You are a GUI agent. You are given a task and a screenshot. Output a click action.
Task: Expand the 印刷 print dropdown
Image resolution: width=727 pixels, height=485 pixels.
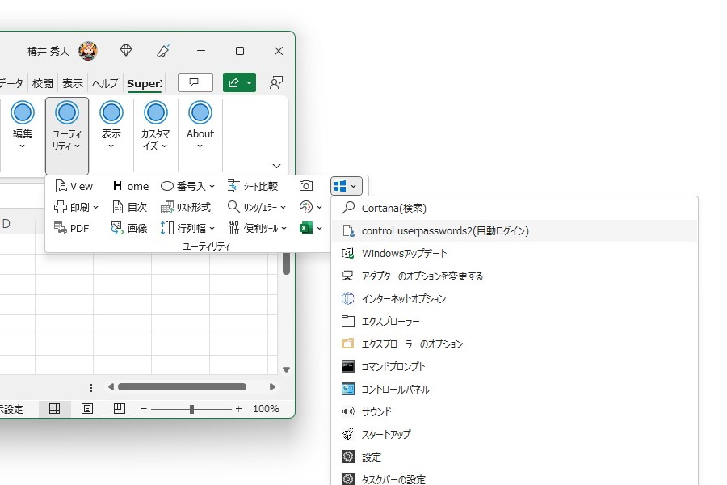tap(74, 206)
